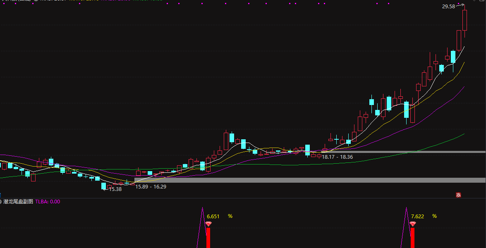Click the gray circle icon before 潜龙尾盘副图

point(1,202)
